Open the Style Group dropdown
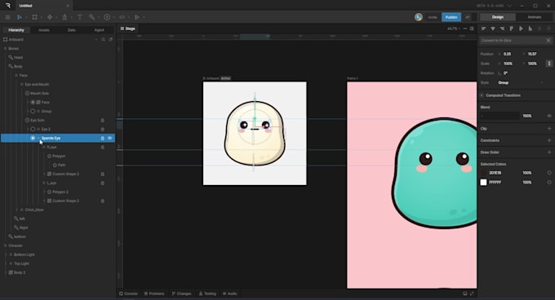This screenshot has height=300, width=555. point(521,82)
